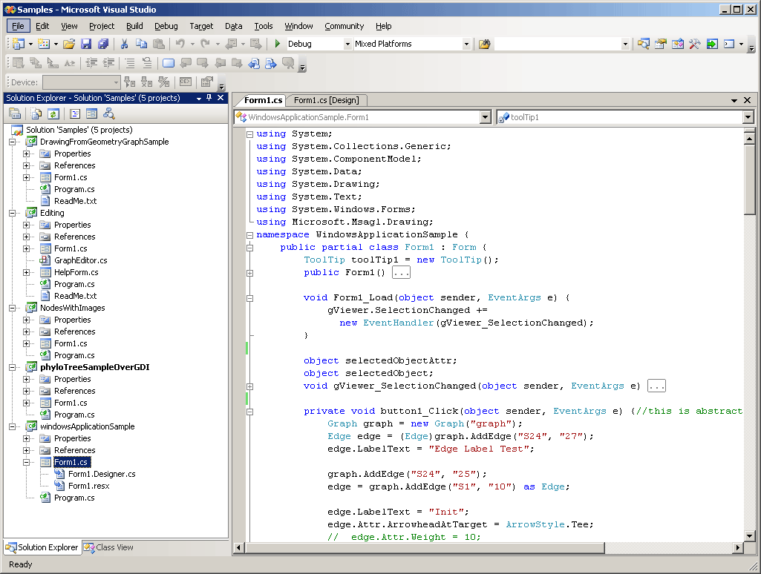Screen dimensions: 761x574
Task: Open the toolTip1 members dropdown
Action: point(748,117)
